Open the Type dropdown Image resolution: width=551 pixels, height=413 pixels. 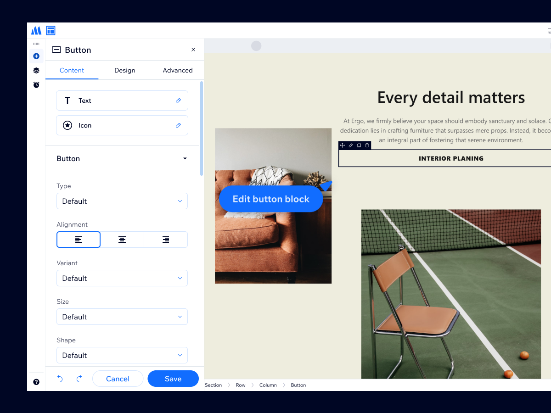coord(122,201)
